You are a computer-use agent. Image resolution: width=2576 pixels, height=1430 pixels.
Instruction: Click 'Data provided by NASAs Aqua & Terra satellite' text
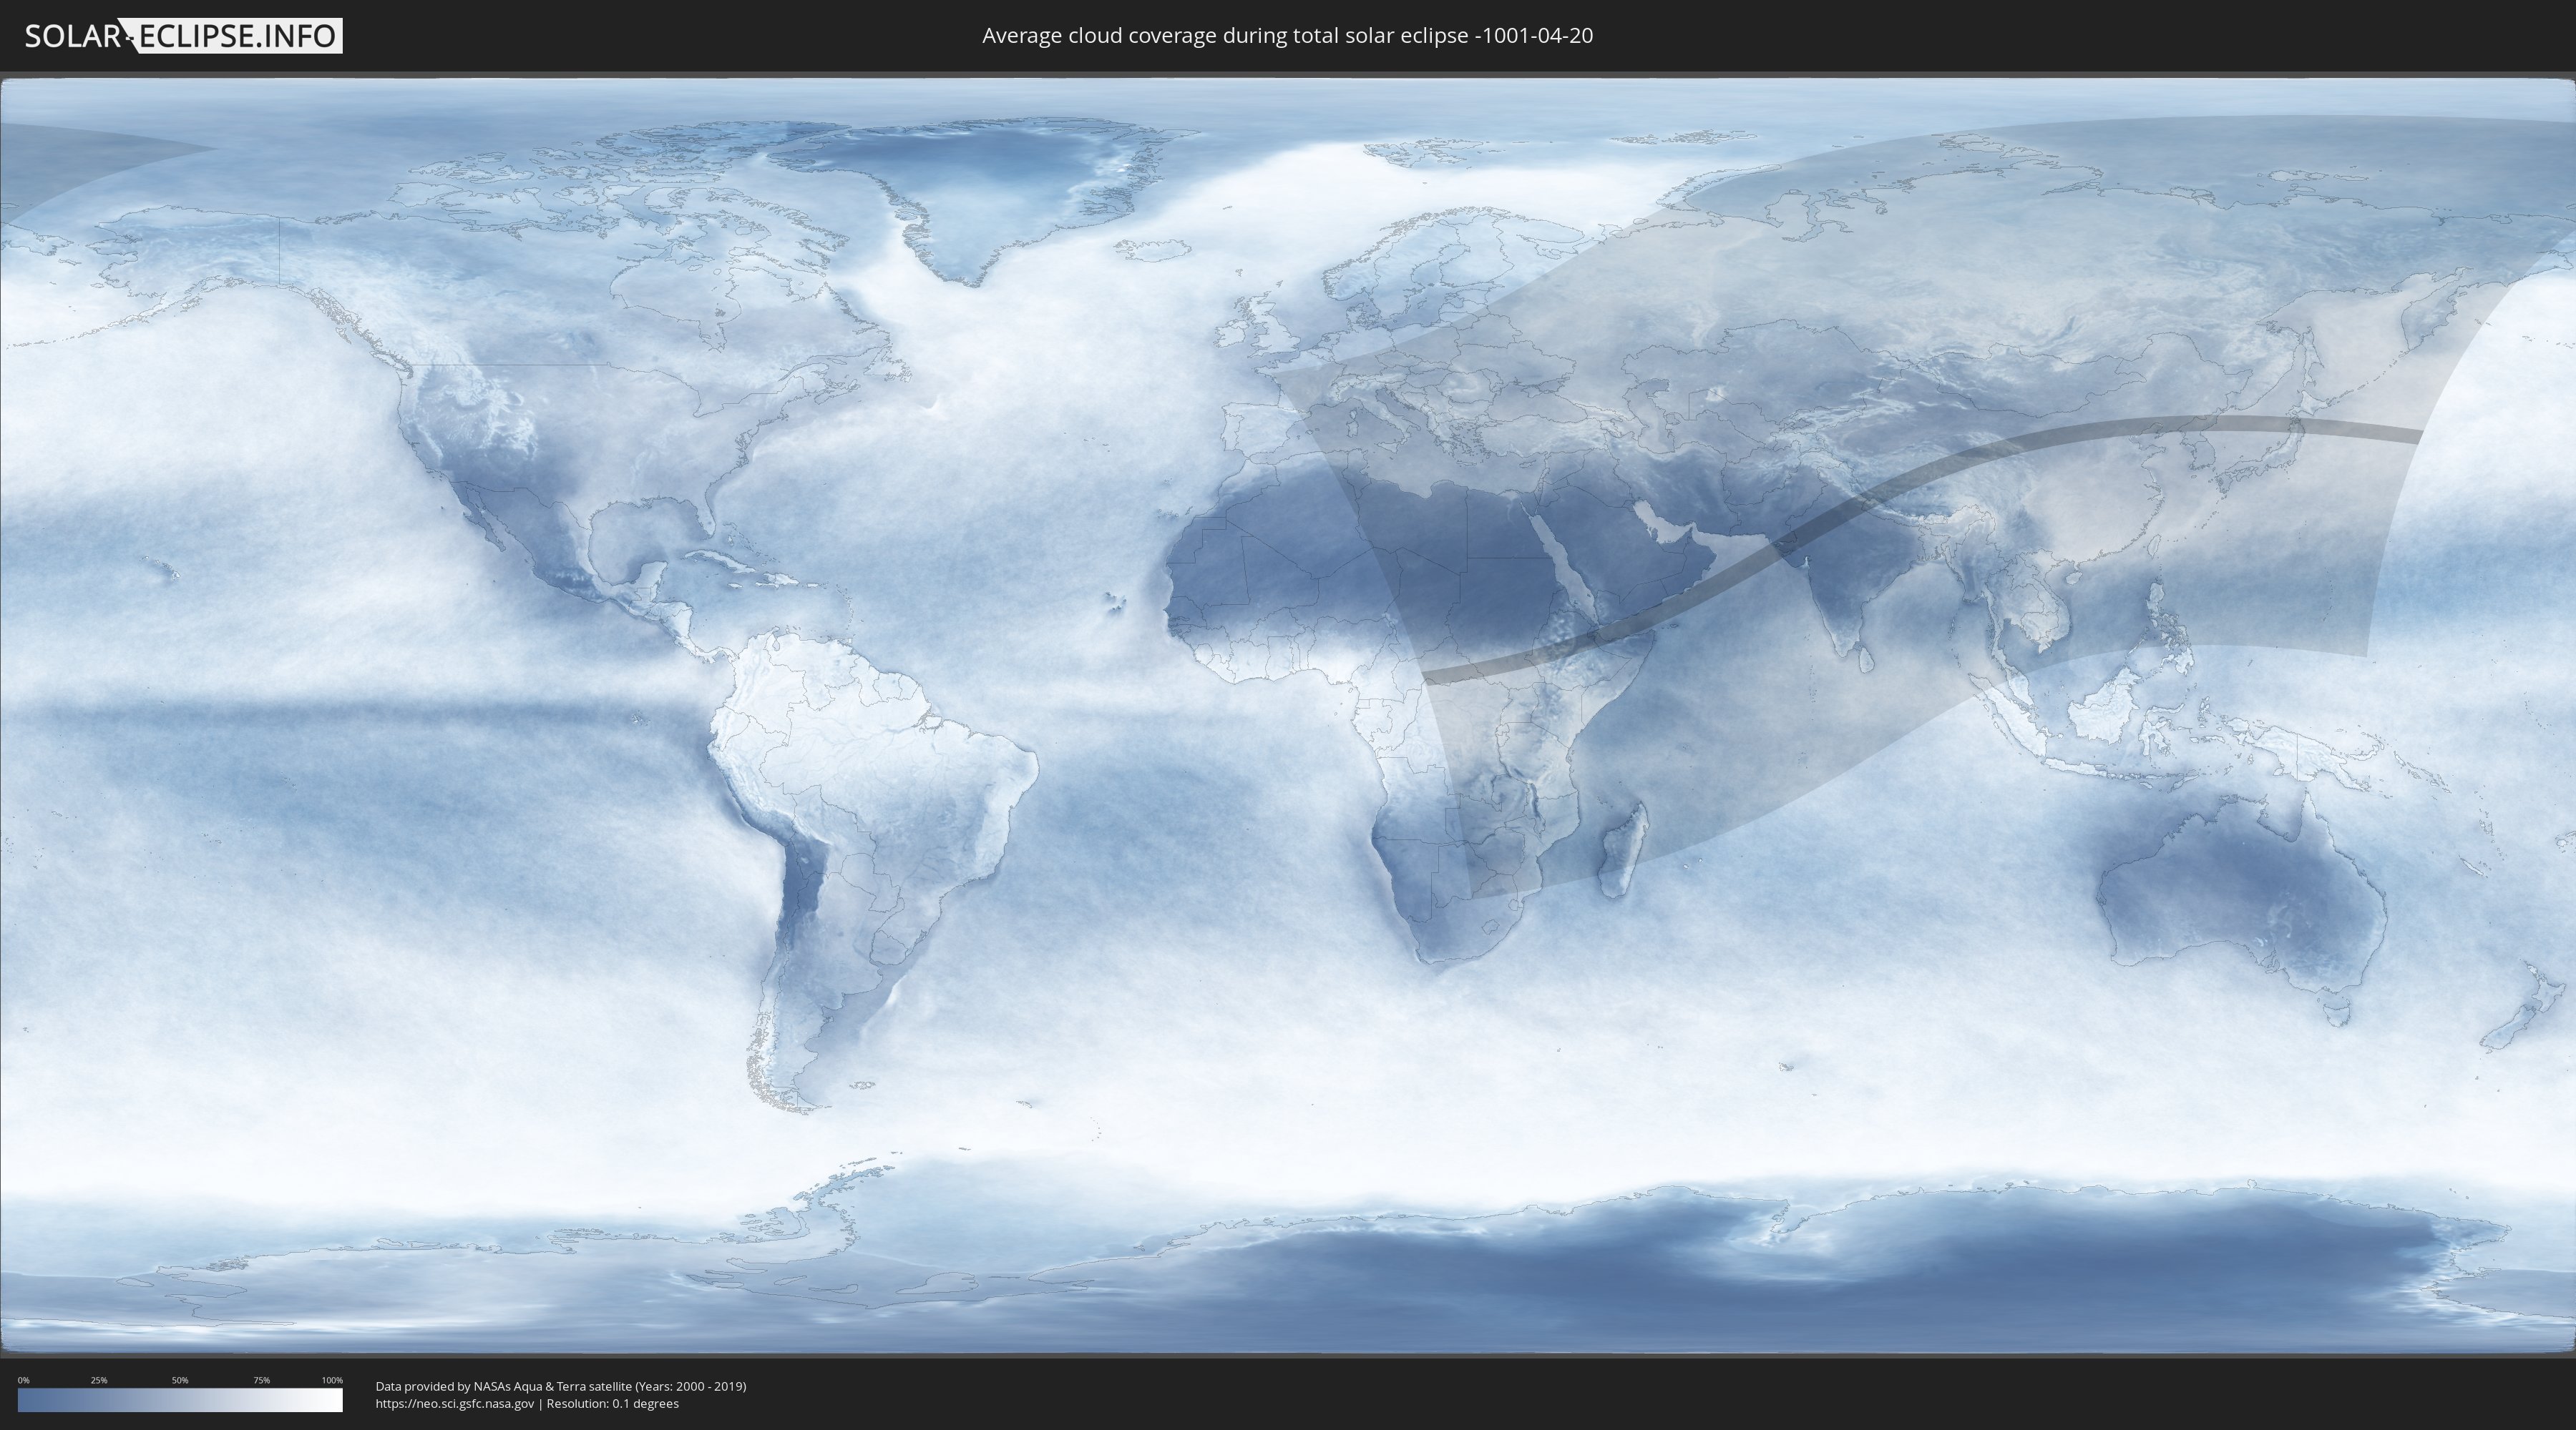[503, 1386]
